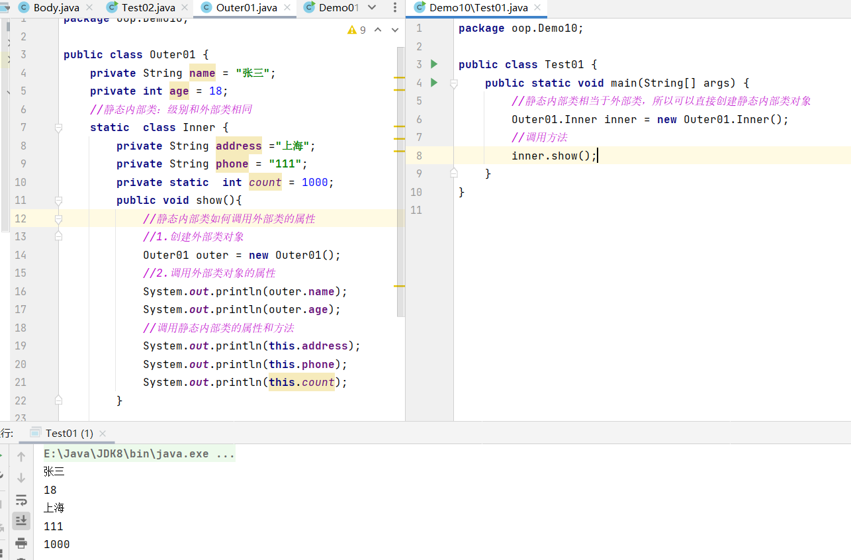Viewport: 851px width, 560px height.
Task: Jump to previous highlighted problem arrow
Action: pos(378,30)
